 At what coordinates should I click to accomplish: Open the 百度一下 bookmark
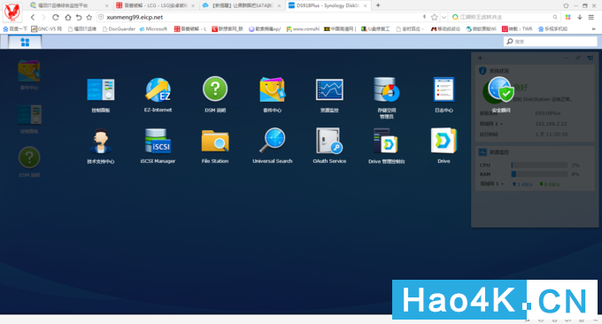pos(15,29)
